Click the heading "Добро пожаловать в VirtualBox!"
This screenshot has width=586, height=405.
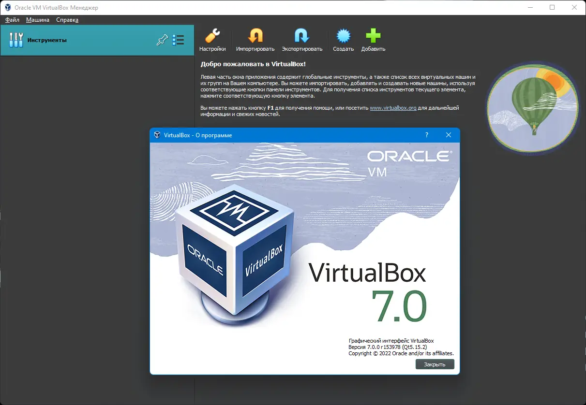pos(253,64)
